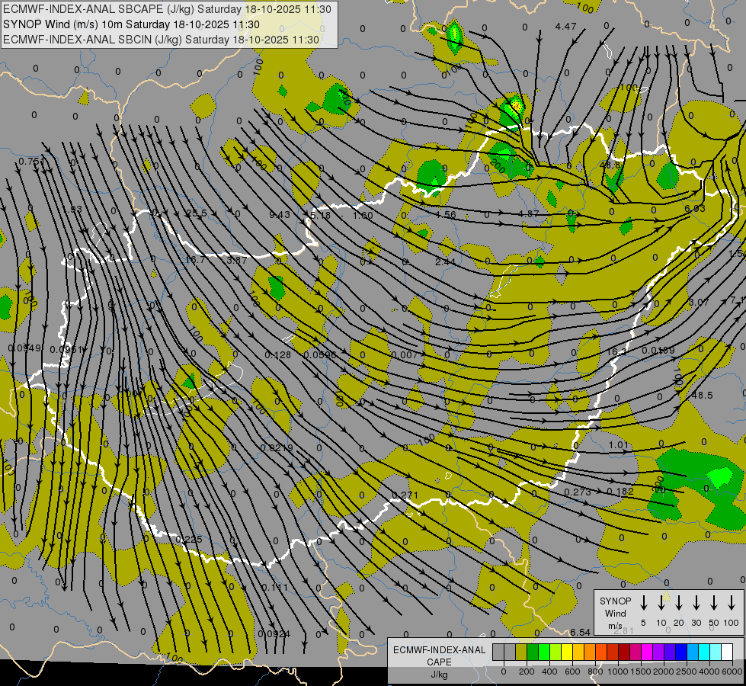746x686 pixels.
Task: Select the olive CAPE legend swatch
Action: [521, 652]
